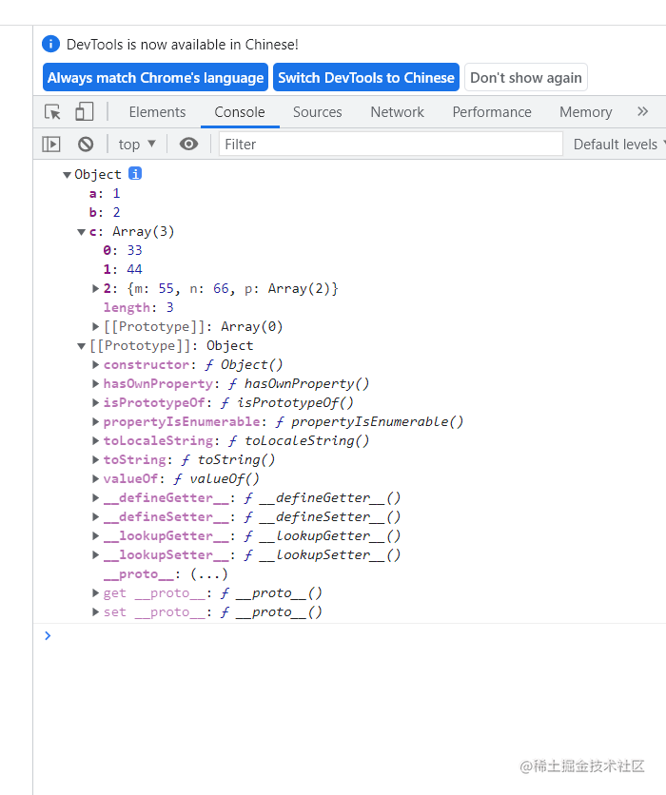Expand array item 2 object
Screen dimensions: 666x795
[x=95, y=288]
